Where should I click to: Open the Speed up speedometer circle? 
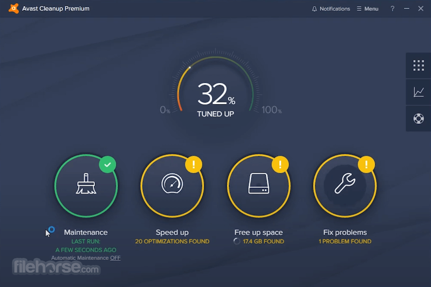pyautogui.click(x=172, y=186)
